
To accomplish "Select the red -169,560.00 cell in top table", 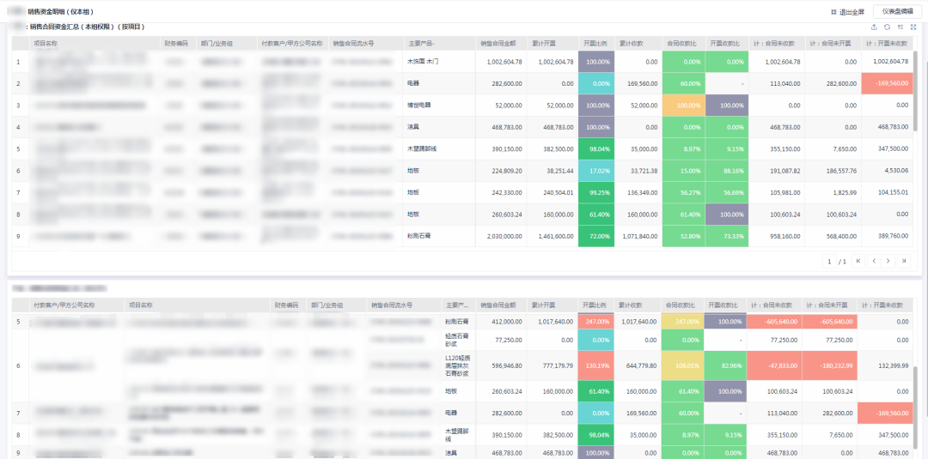I will click(x=887, y=83).
